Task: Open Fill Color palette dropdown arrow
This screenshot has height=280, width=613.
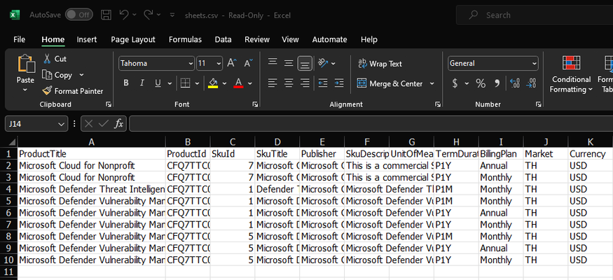Action: click(224, 83)
